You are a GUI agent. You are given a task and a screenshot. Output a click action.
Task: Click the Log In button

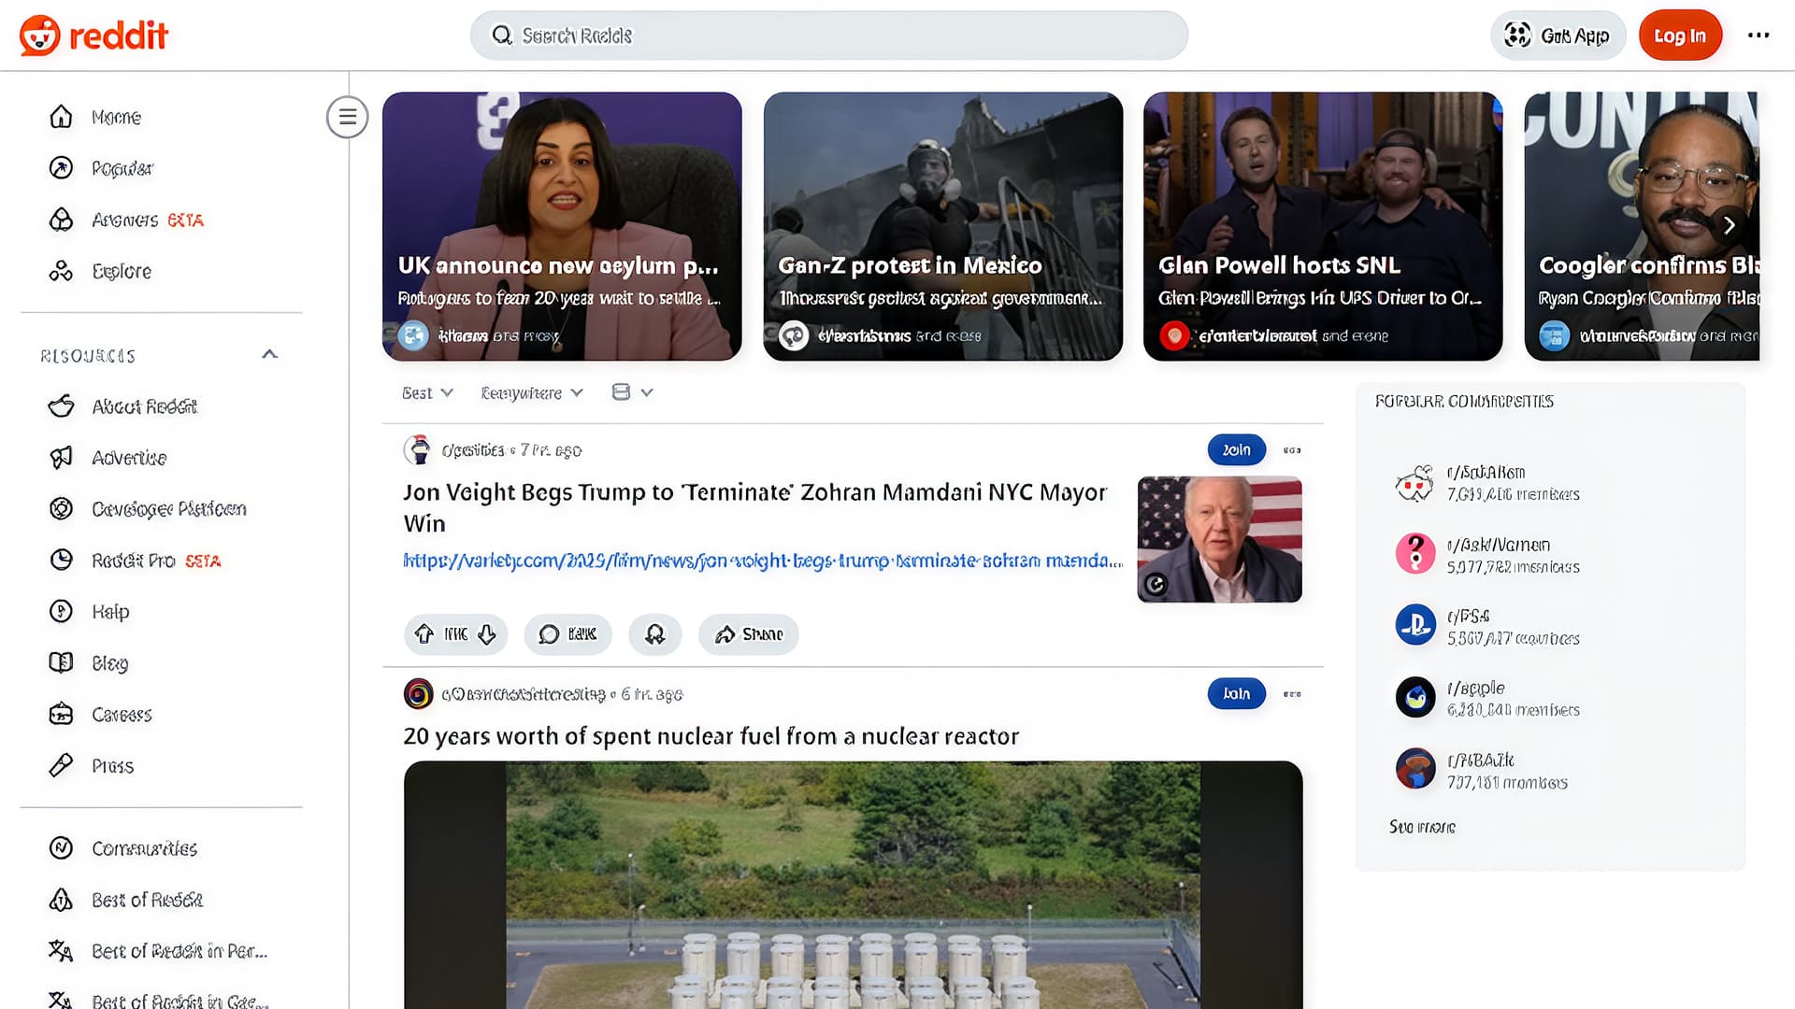1680,36
